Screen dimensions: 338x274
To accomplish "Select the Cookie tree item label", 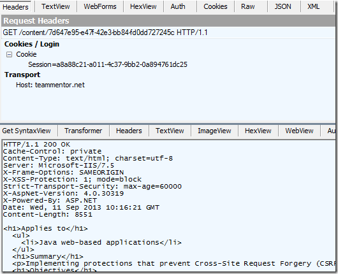I will pyautogui.click(x=26, y=54).
